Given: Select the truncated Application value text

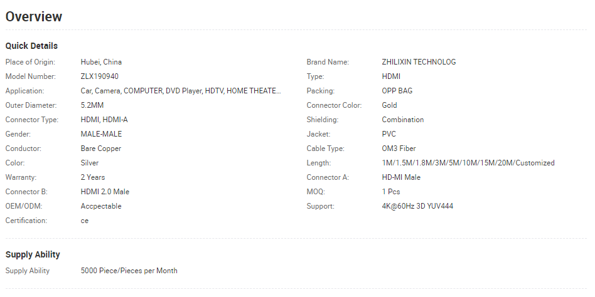Looking at the screenshot, I should 181,91.
